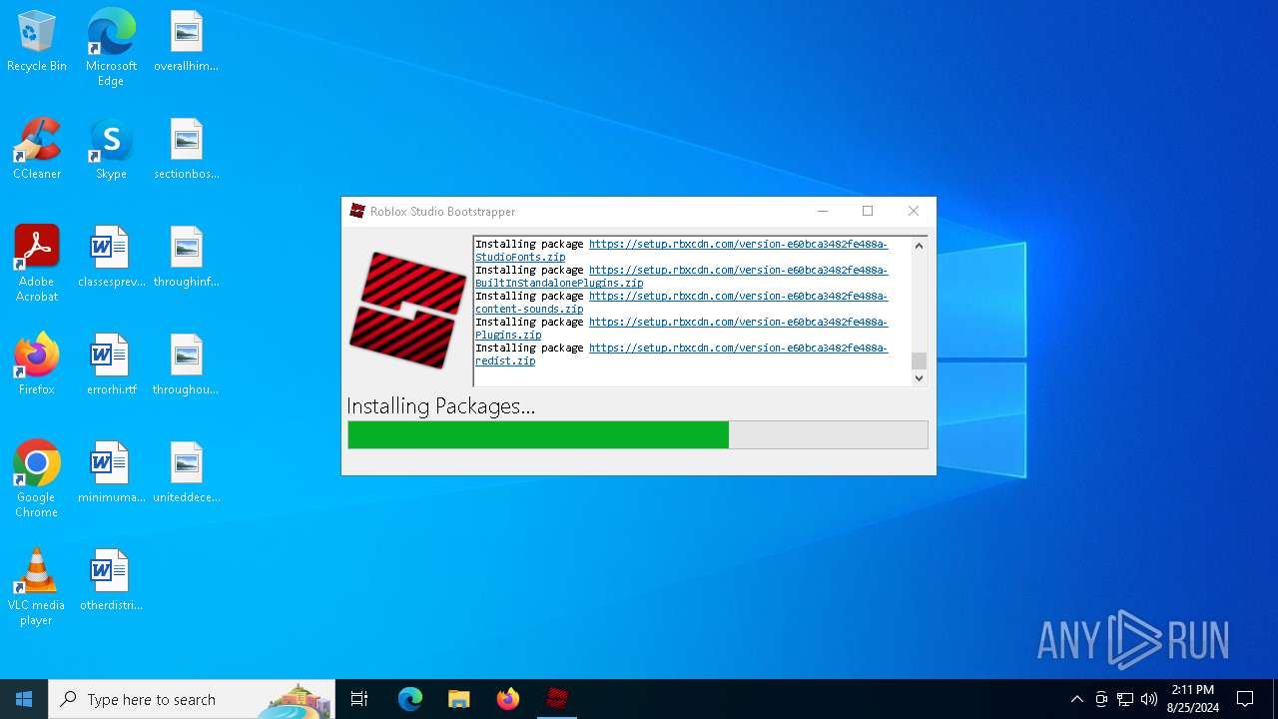Select the throughinf image file icon
Image resolution: width=1278 pixels, height=719 pixels.
click(186, 257)
